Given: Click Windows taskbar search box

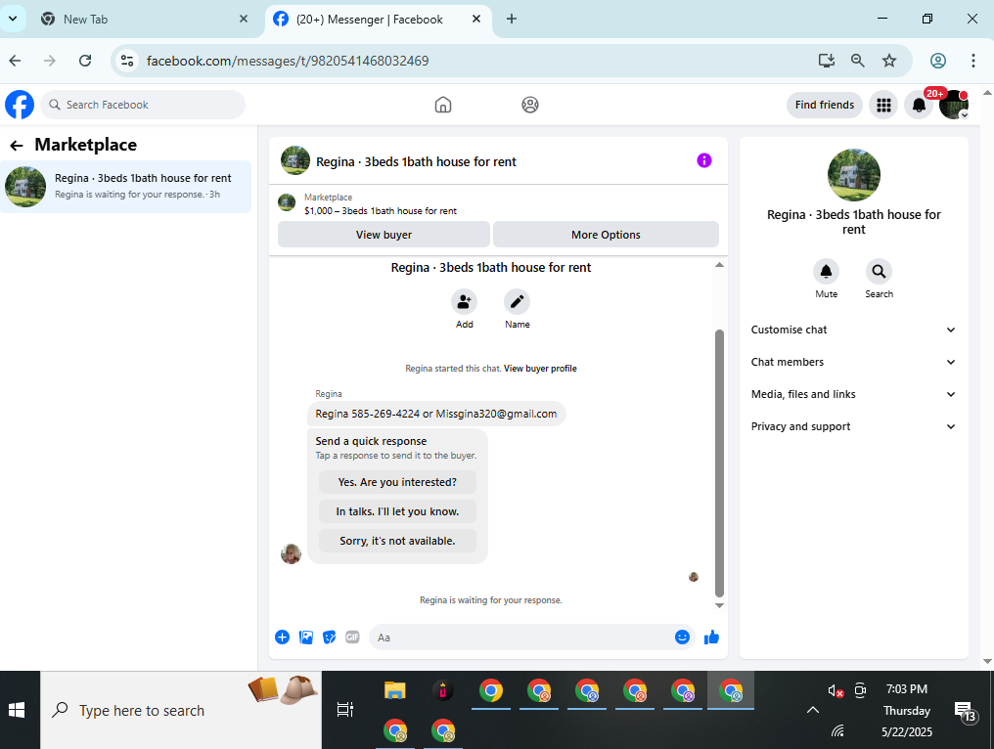Looking at the screenshot, I should coord(181,710).
